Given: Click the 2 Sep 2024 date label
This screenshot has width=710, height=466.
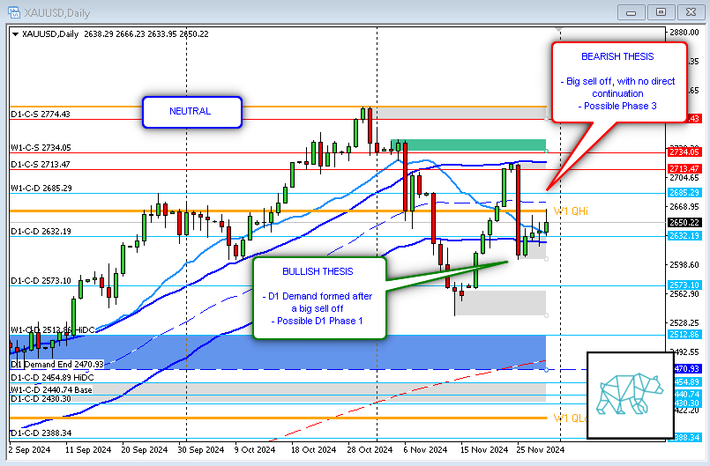Looking at the screenshot, I should point(29,448).
